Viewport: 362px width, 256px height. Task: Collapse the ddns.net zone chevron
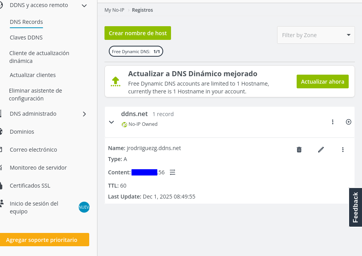(x=112, y=122)
